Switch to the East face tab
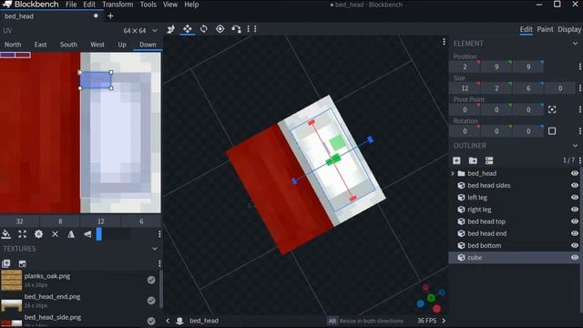 pos(40,45)
